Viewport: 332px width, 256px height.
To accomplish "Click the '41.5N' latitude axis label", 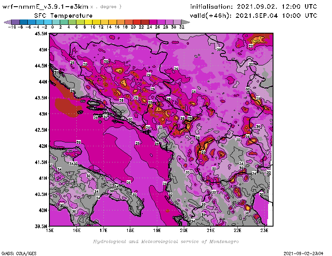I will tap(41, 162).
